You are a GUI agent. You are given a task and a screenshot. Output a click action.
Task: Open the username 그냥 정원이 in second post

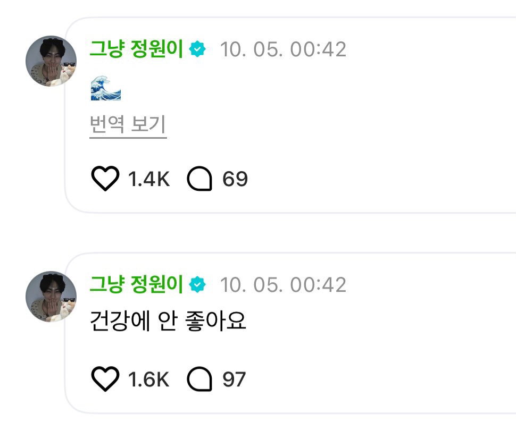click(x=136, y=284)
